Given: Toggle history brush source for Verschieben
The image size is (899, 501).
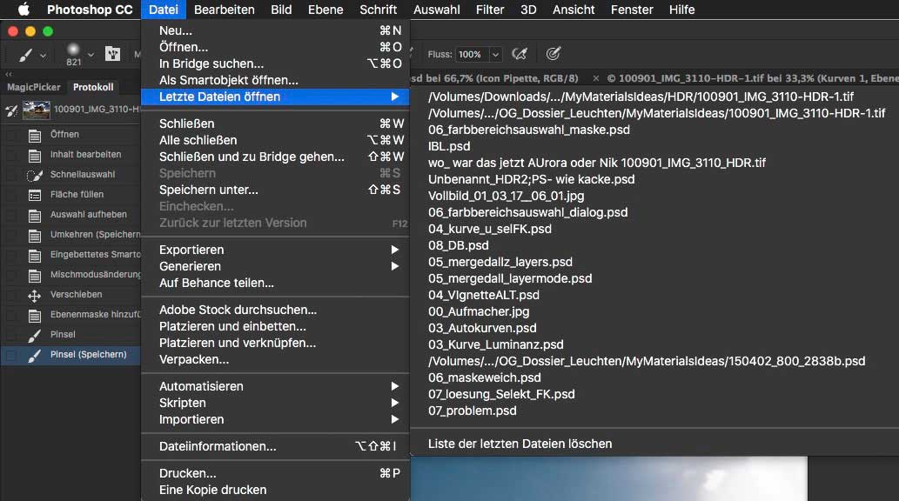Looking at the screenshot, I should 11,295.
